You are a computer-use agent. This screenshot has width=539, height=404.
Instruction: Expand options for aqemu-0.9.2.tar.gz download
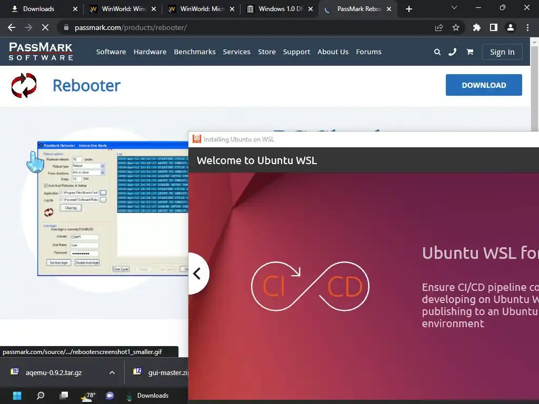pyautogui.click(x=112, y=372)
